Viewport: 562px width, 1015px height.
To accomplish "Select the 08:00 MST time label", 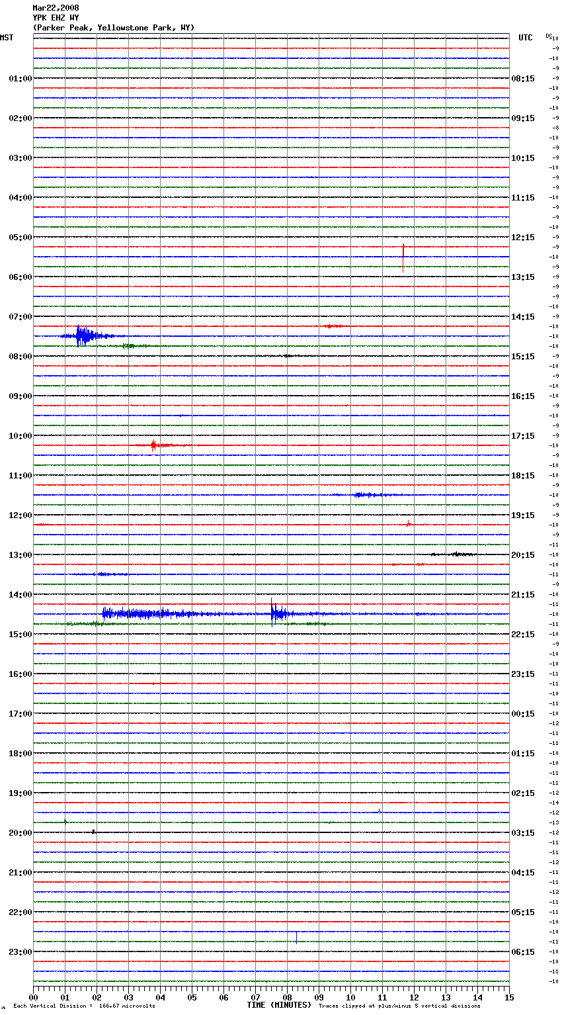I will pyautogui.click(x=20, y=357).
